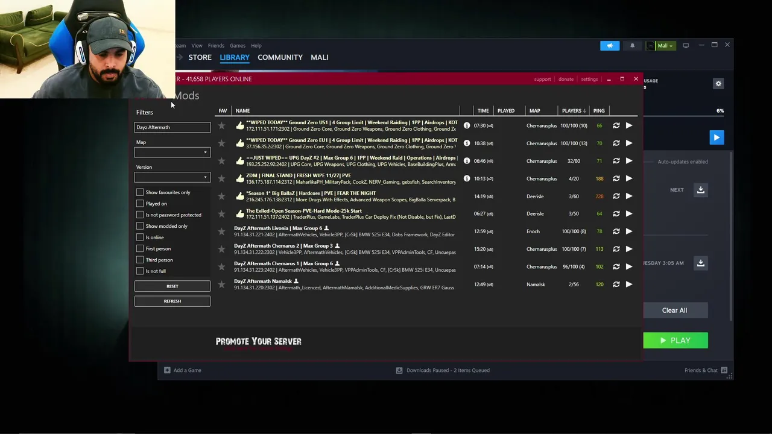772x434 pixels.
Task: Click thumbs-up icon on ZDM FINAL STAND server
Action: [240, 178]
